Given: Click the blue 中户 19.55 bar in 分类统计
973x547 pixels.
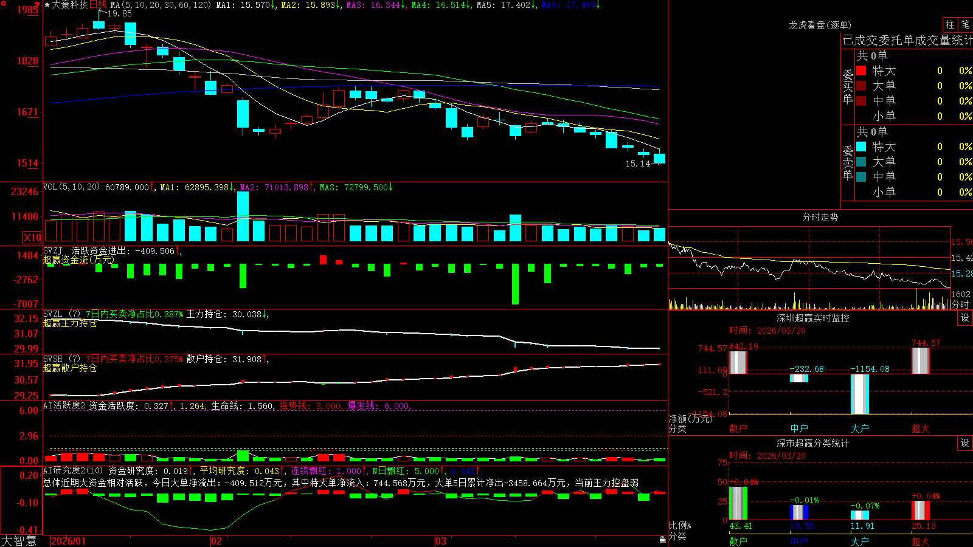Looking at the screenshot, I should click(799, 512).
